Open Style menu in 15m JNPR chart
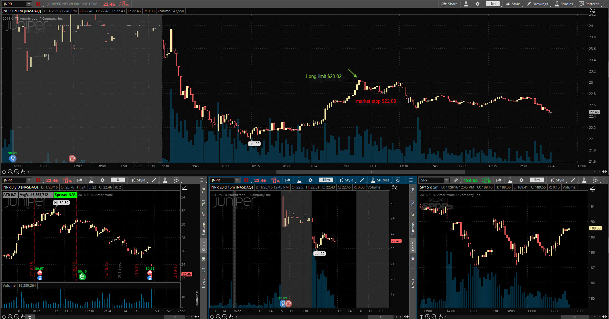Screen dimensions: 609x319 [346, 180]
